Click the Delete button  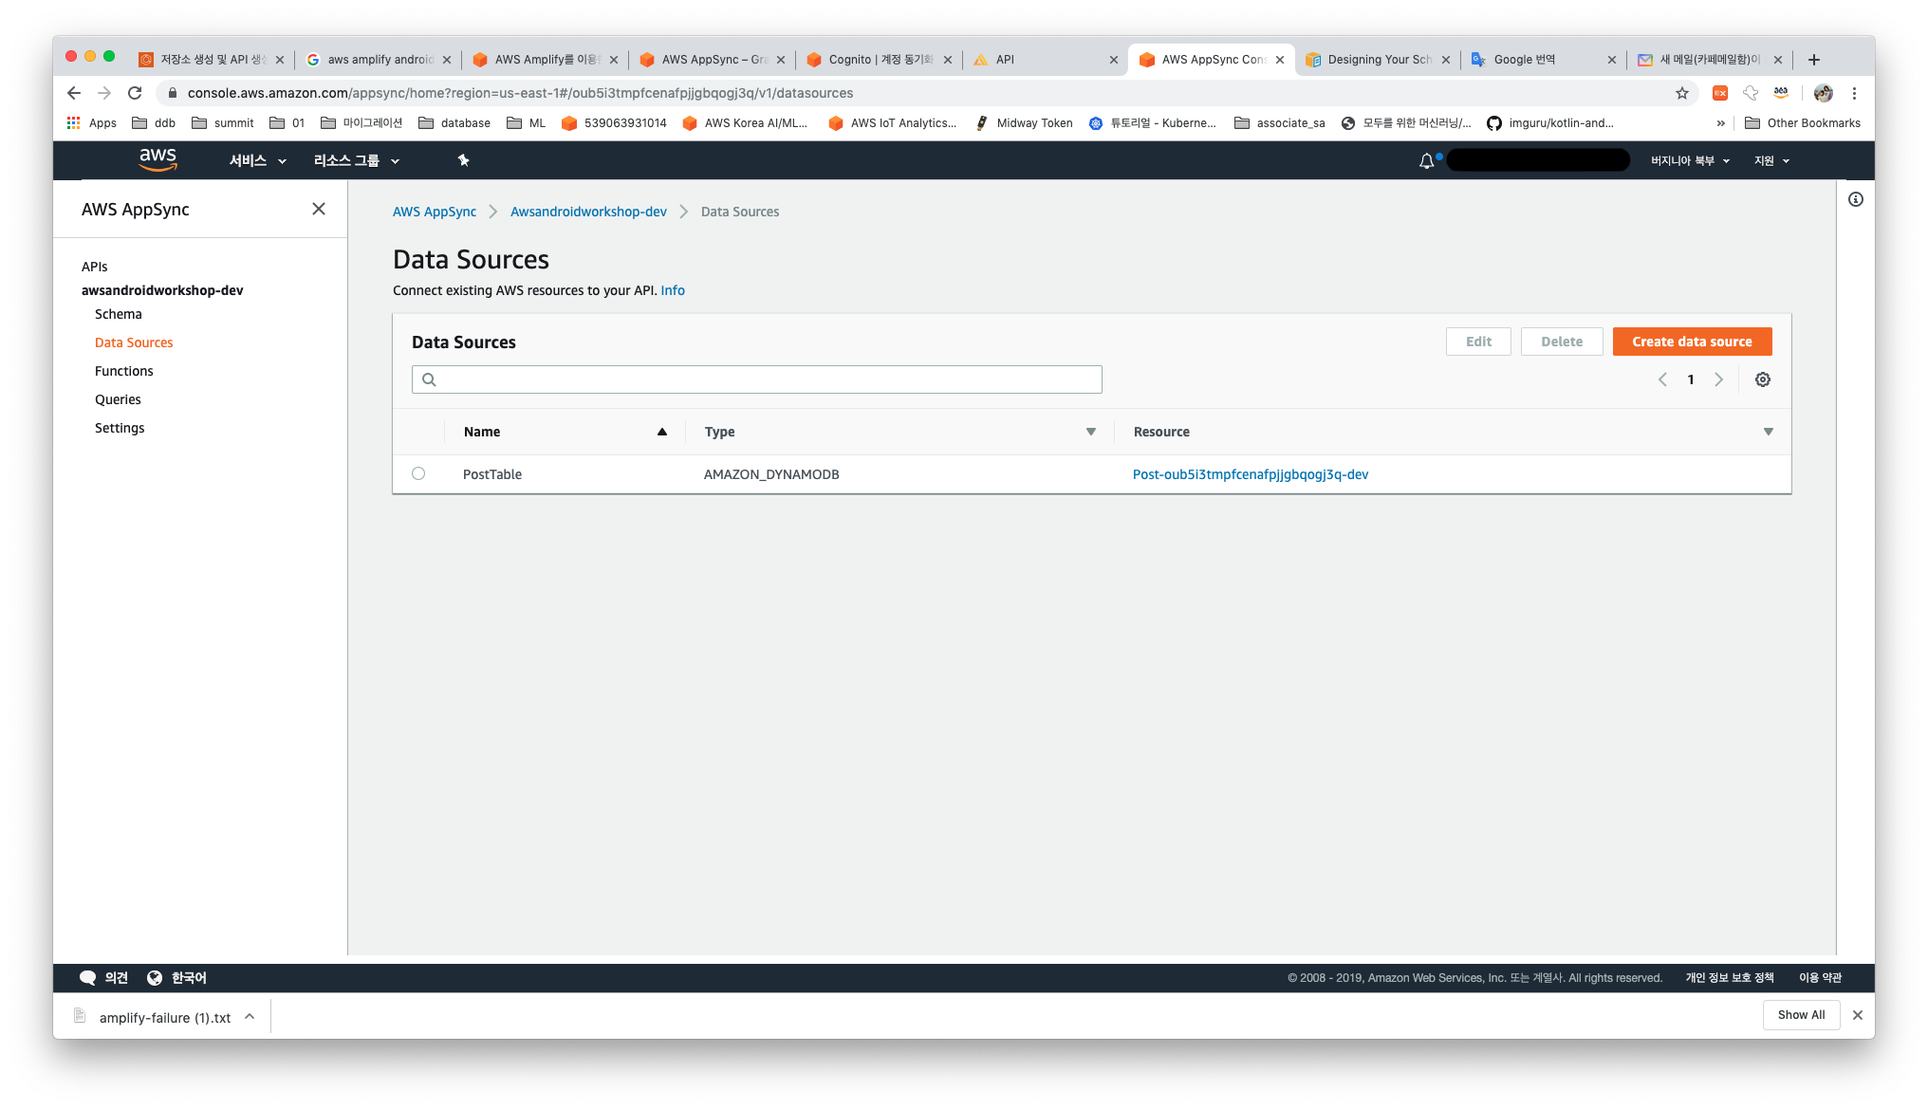(x=1562, y=342)
